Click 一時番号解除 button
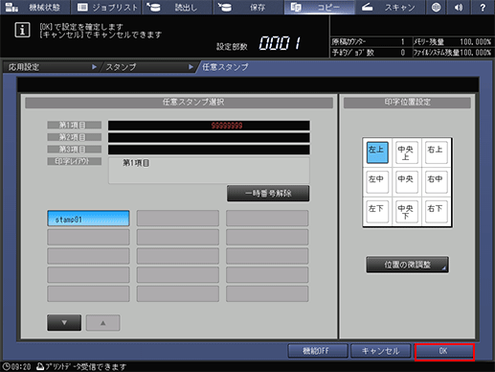The height and width of the screenshot is (372, 495). coord(268,194)
